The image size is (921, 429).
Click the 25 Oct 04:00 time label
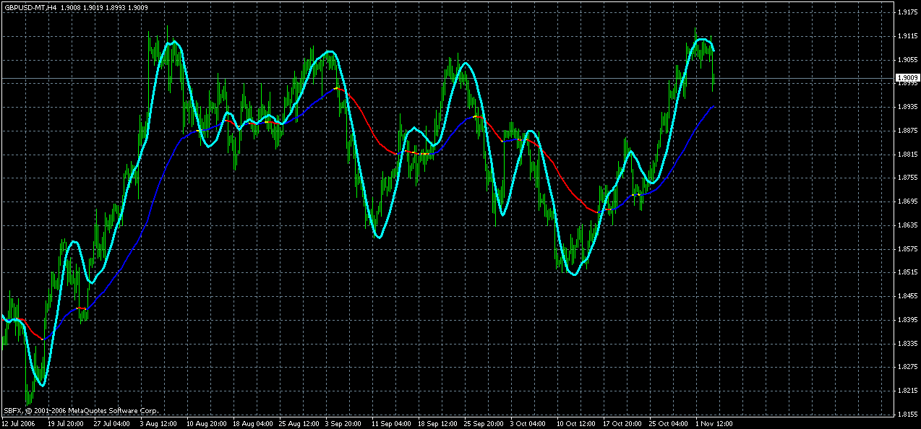tap(669, 423)
